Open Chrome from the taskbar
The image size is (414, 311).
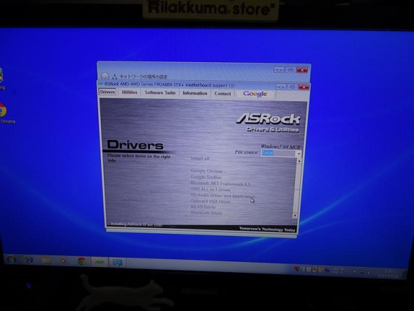[x=82, y=262]
